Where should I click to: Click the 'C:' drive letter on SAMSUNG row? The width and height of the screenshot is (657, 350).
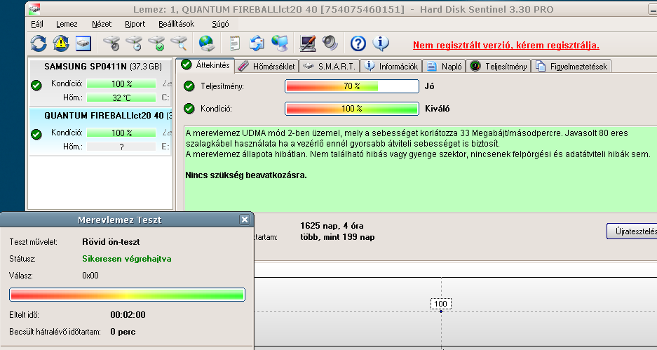(x=165, y=97)
